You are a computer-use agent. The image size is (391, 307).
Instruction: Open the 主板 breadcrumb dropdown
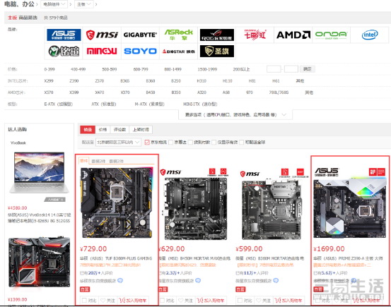click(x=83, y=4)
